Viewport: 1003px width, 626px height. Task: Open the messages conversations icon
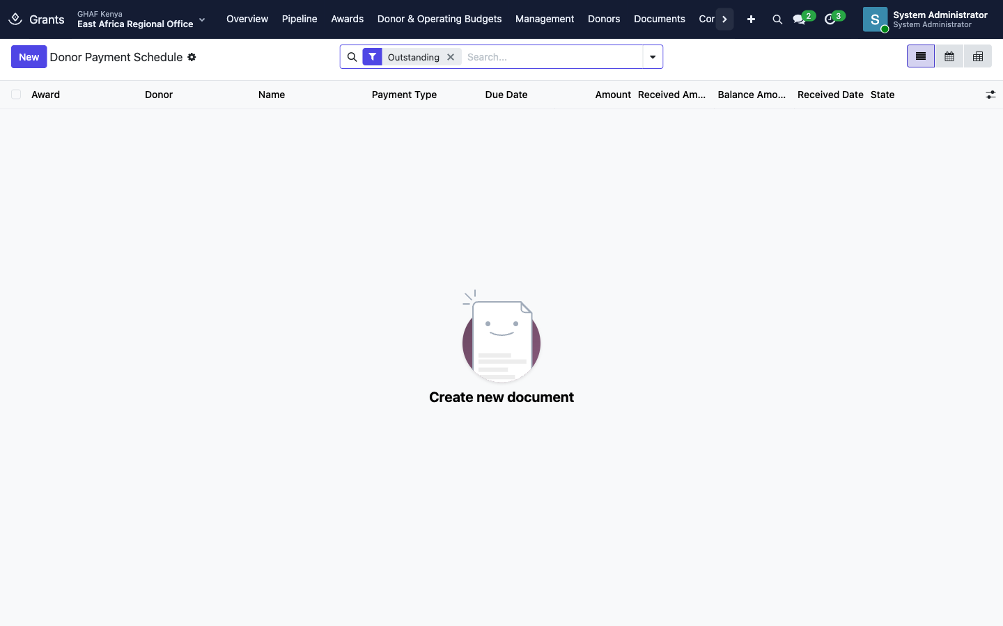[799, 19]
